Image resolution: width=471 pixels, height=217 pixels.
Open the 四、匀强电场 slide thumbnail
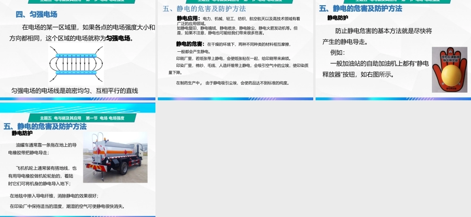click(78, 50)
